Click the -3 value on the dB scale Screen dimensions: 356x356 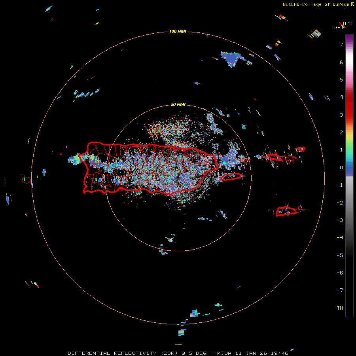point(340,220)
